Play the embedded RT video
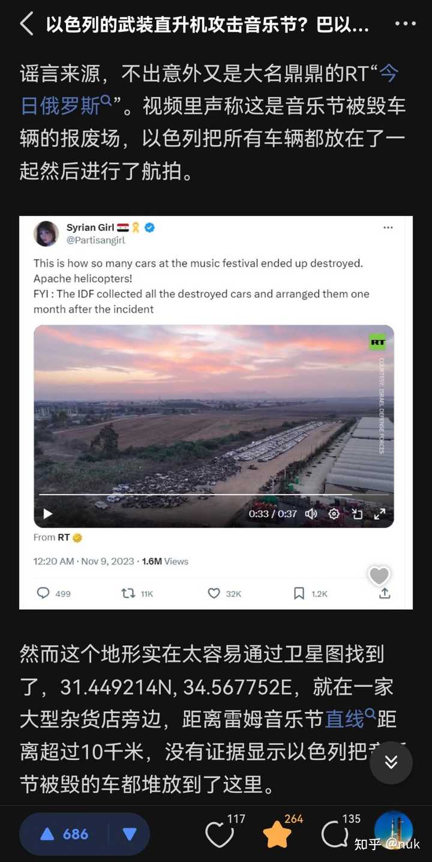This screenshot has width=432, height=862. tap(48, 514)
